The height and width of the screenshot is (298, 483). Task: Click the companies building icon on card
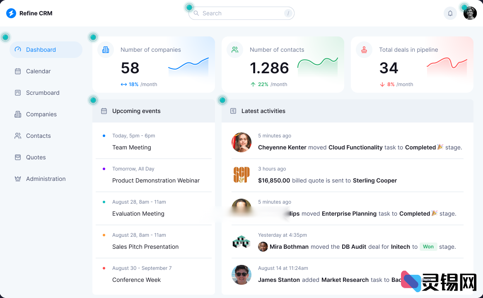coord(106,50)
